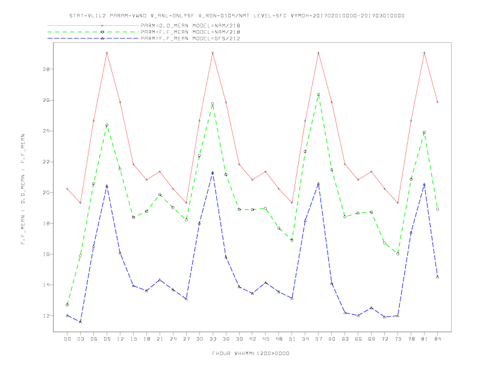Screen dimensions: 477x369
Task: Click x-axis tick label 78
Action: 411,339
